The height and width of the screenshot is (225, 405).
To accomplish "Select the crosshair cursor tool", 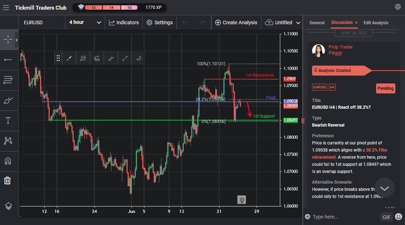I will [x=8, y=40].
